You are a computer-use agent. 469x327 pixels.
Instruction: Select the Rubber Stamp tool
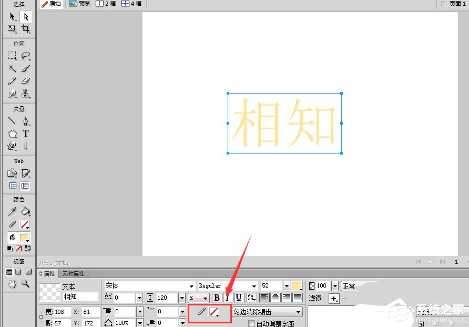pyautogui.click(x=26, y=94)
